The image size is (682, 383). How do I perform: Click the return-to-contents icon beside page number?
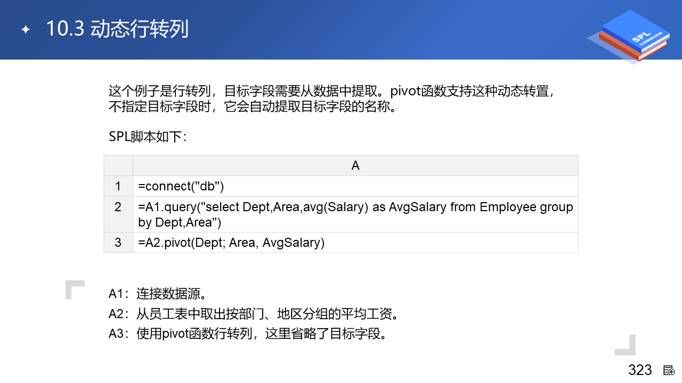669,370
